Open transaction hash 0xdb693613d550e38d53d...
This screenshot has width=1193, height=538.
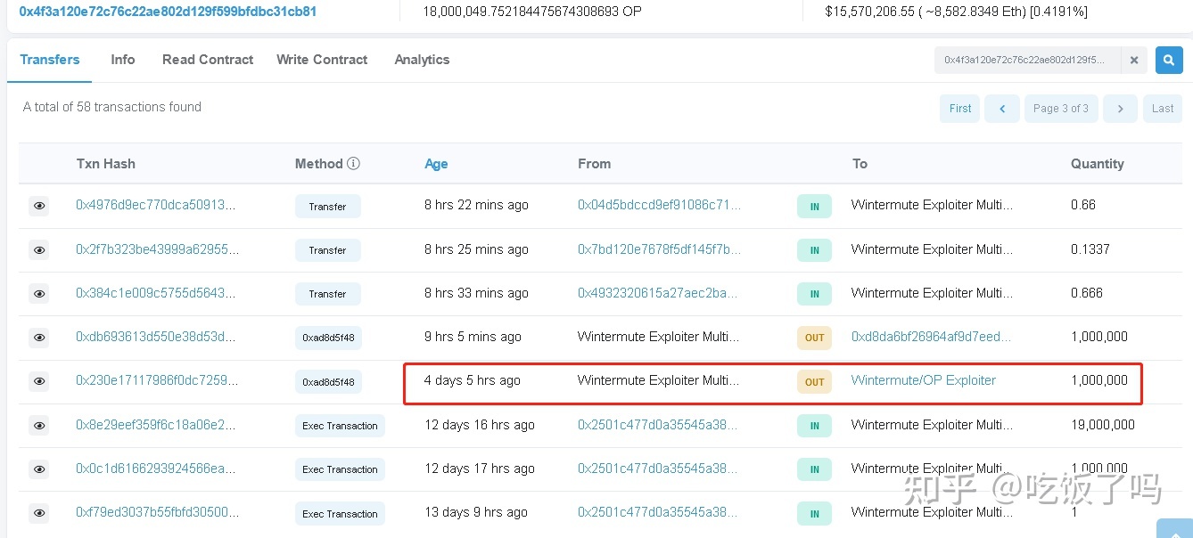(156, 337)
